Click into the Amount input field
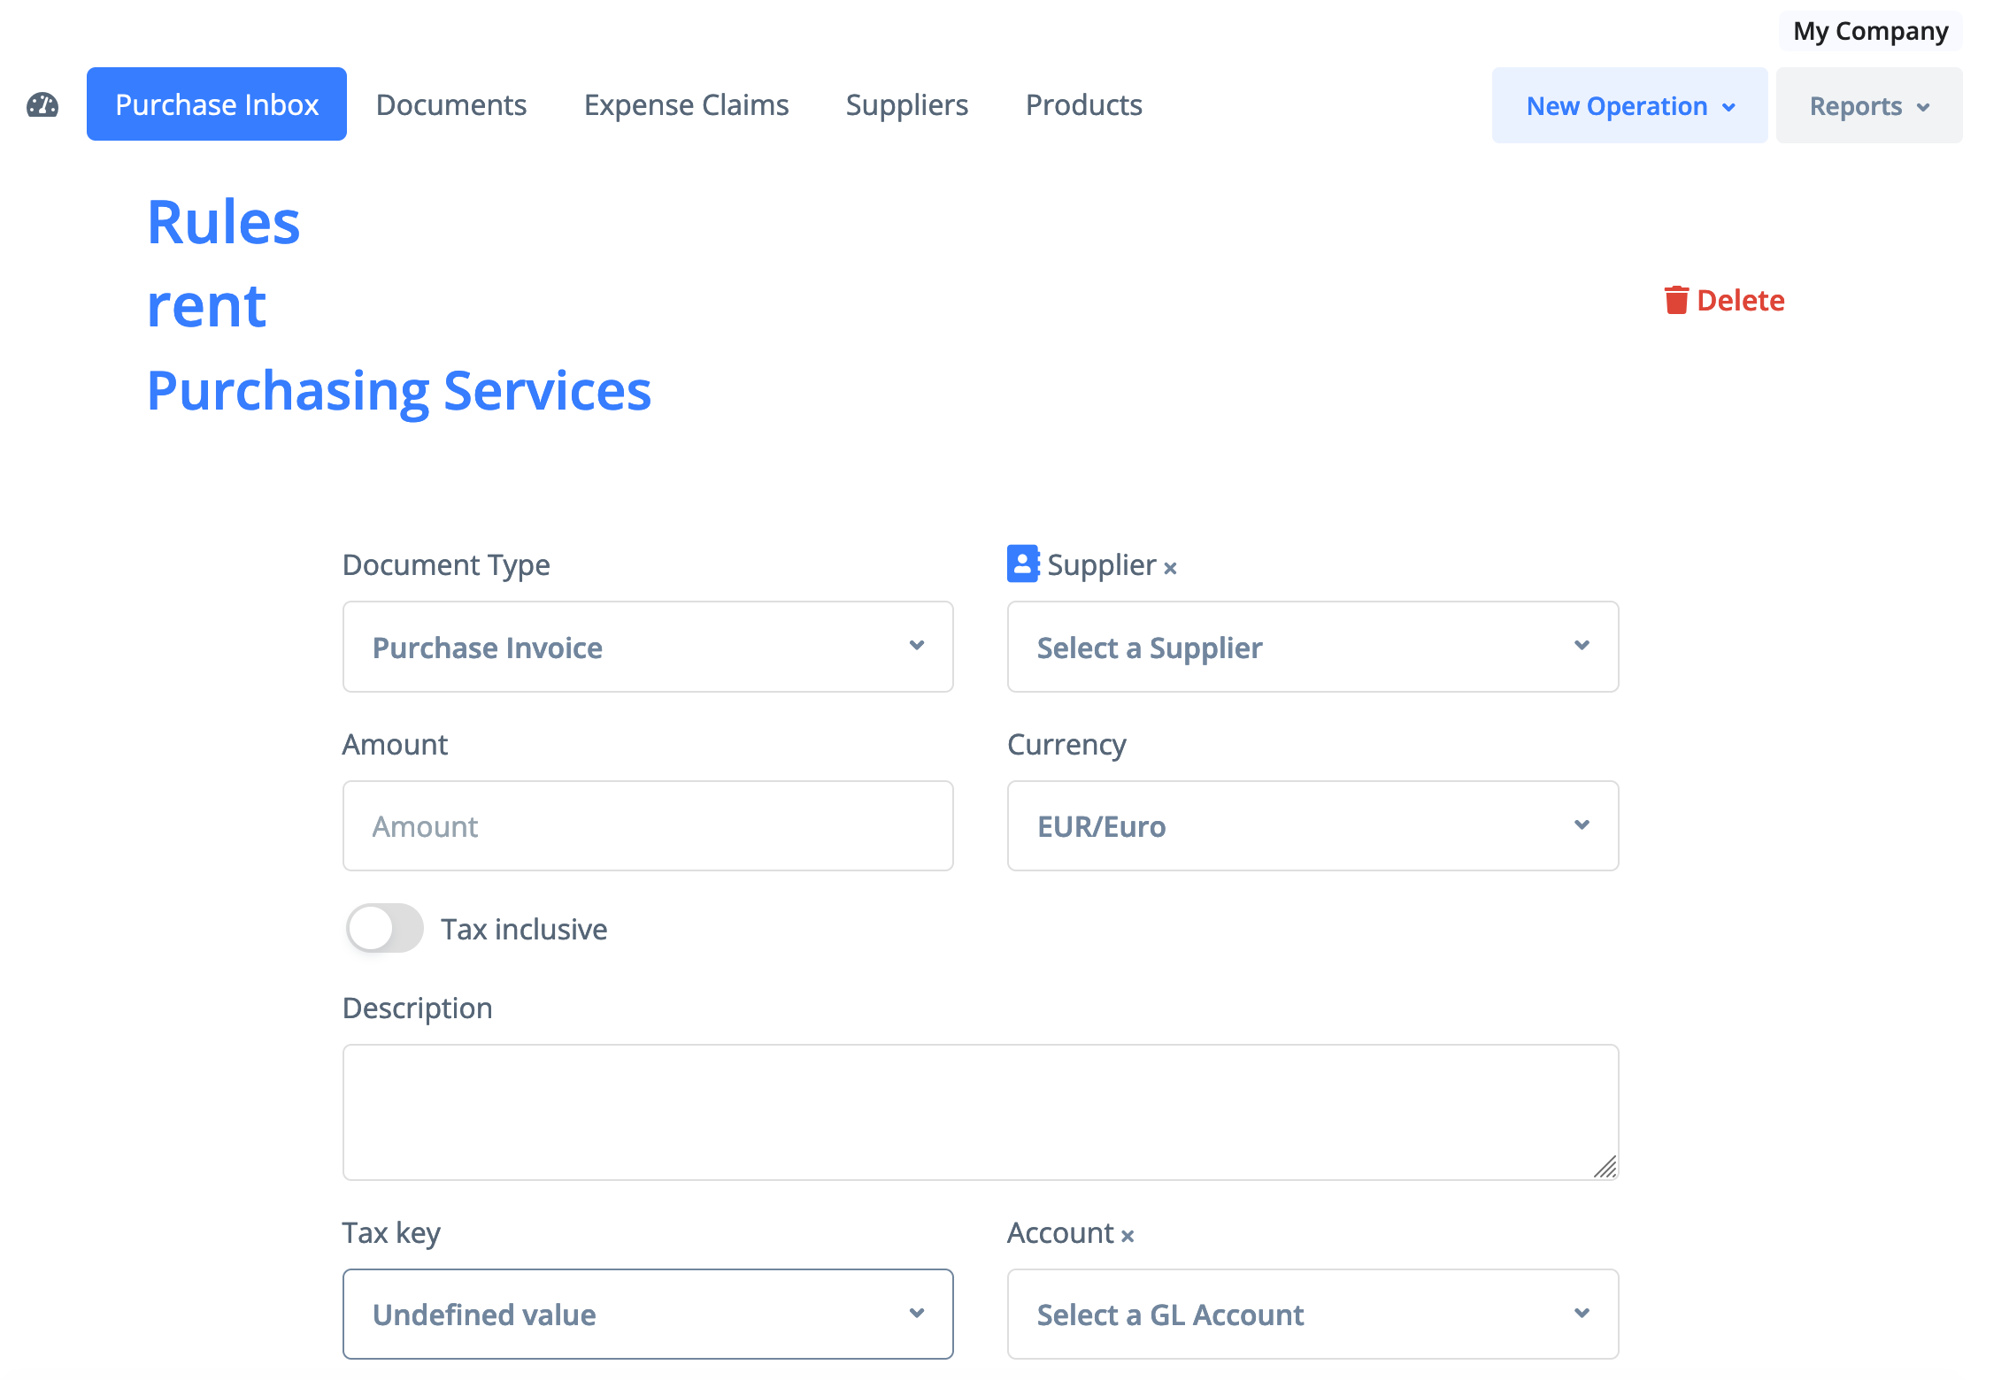This screenshot has height=1380, width=2009. [647, 825]
